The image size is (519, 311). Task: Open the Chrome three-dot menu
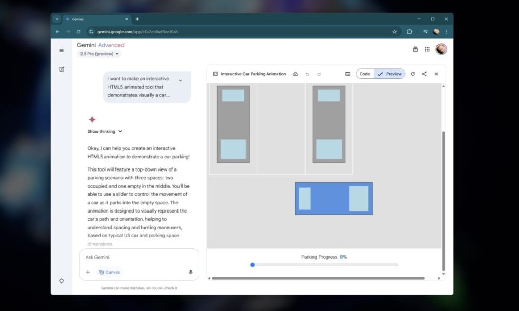446,32
